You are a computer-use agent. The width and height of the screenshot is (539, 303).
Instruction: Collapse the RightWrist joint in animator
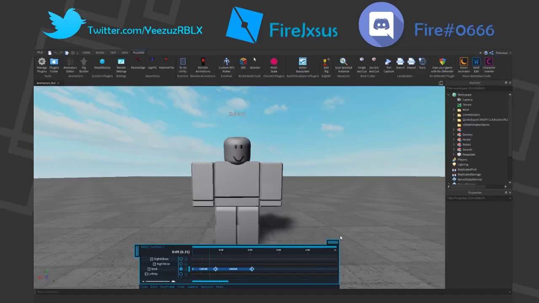point(155,264)
